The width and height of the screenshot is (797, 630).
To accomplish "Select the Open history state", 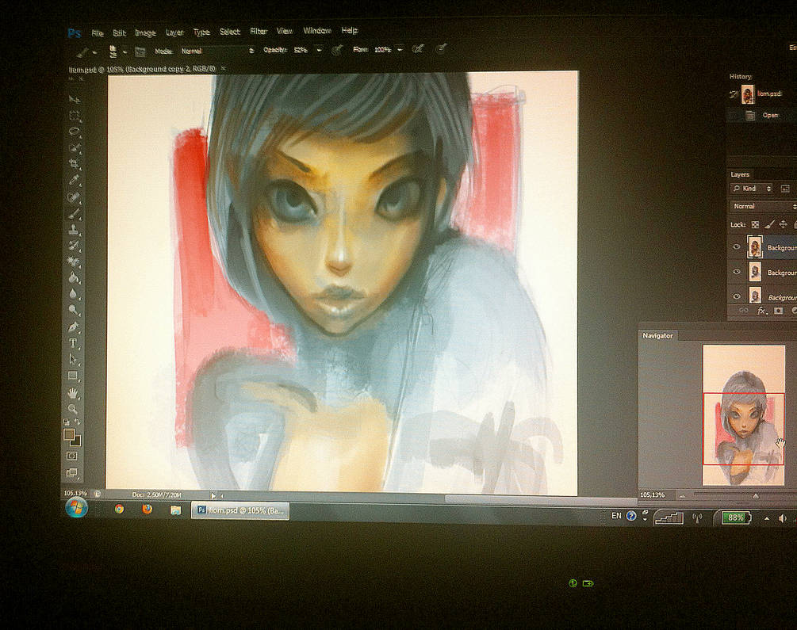I will [x=762, y=116].
